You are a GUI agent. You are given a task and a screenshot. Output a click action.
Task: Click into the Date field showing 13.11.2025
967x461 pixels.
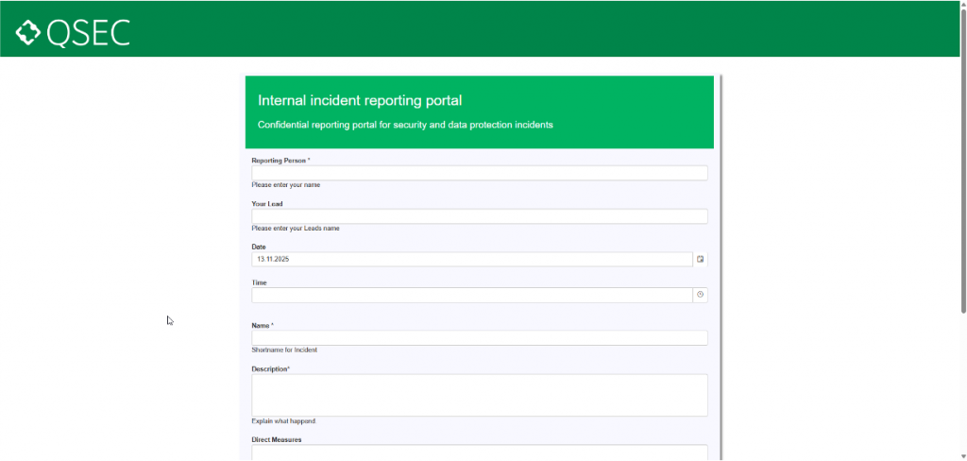click(x=471, y=259)
